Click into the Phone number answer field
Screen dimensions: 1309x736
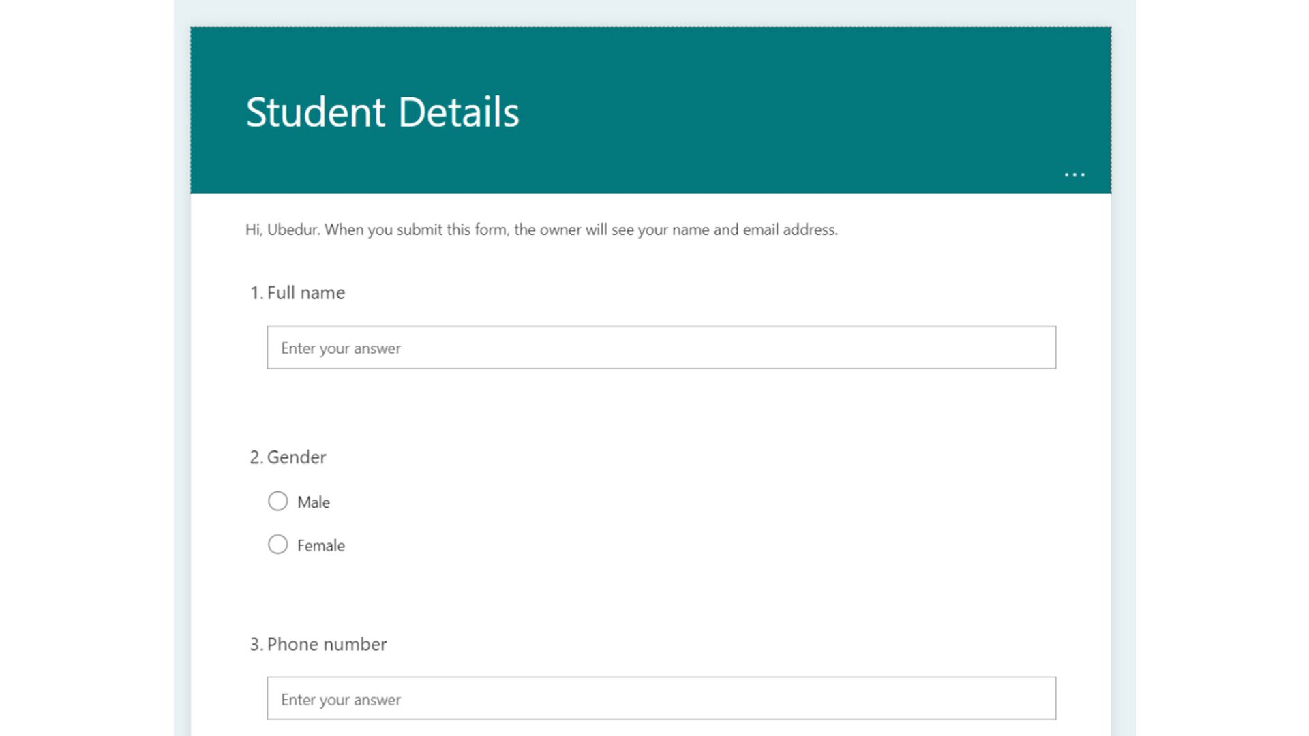661,699
